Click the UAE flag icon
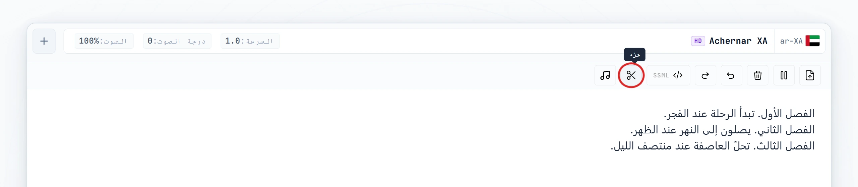Screen dimensions: 858x187 [812, 41]
